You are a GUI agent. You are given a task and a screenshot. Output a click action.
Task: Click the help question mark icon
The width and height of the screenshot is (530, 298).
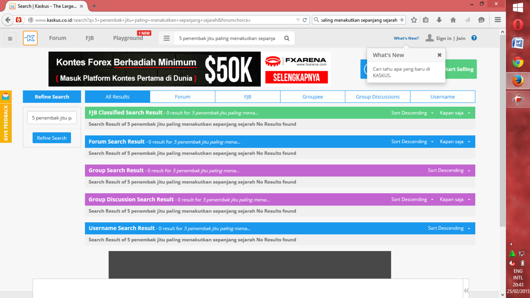[474, 38]
